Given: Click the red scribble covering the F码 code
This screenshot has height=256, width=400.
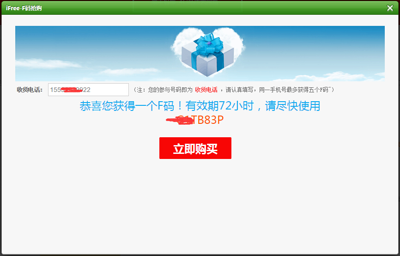Looking at the screenshot, I should click(179, 121).
